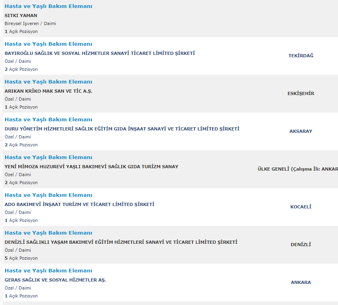338x305 pixels.
Task: Select the job title above YENİ MİMOZA HUZUREVİ
Action: coord(48,157)
